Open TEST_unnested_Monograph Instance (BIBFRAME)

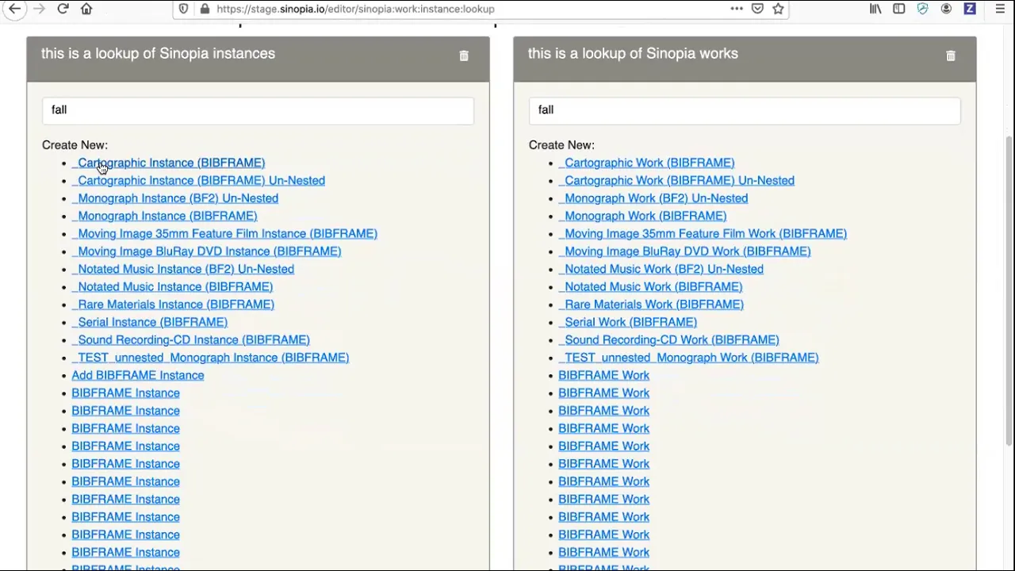coord(210,358)
